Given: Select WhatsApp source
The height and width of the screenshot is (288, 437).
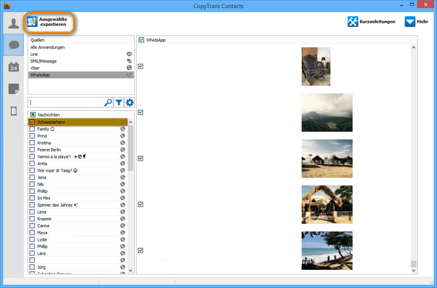Looking at the screenshot, I should pyautogui.click(x=81, y=75).
